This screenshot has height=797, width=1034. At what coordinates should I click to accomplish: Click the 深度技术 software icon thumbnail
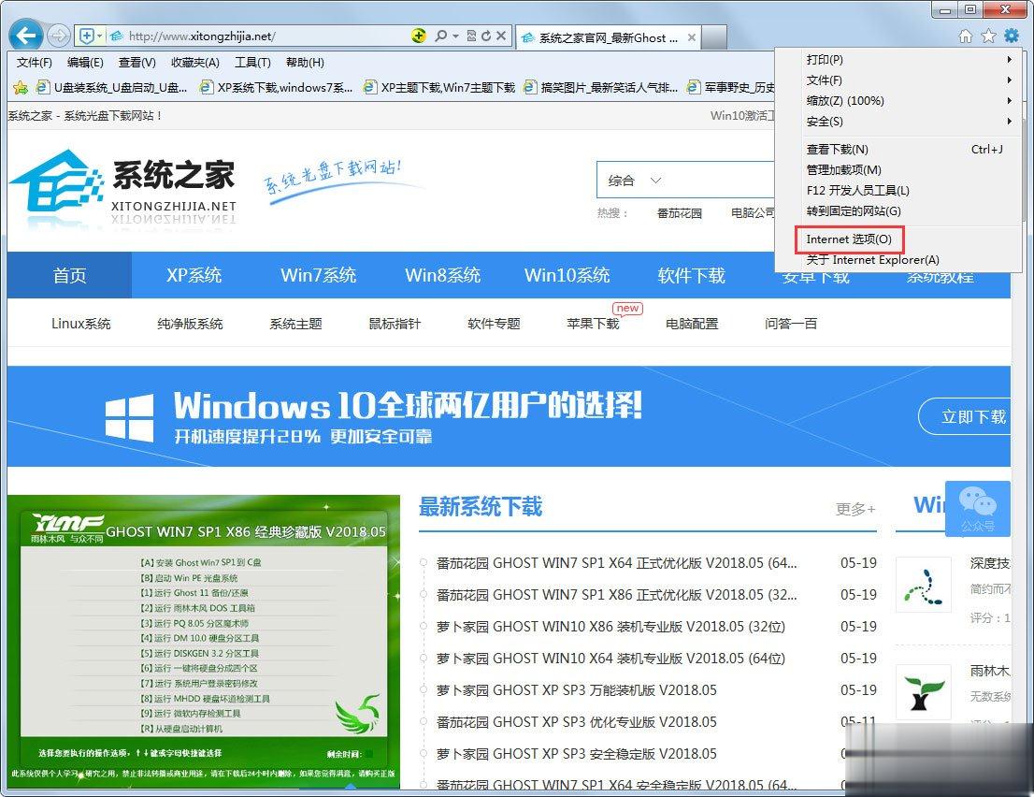pos(924,585)
